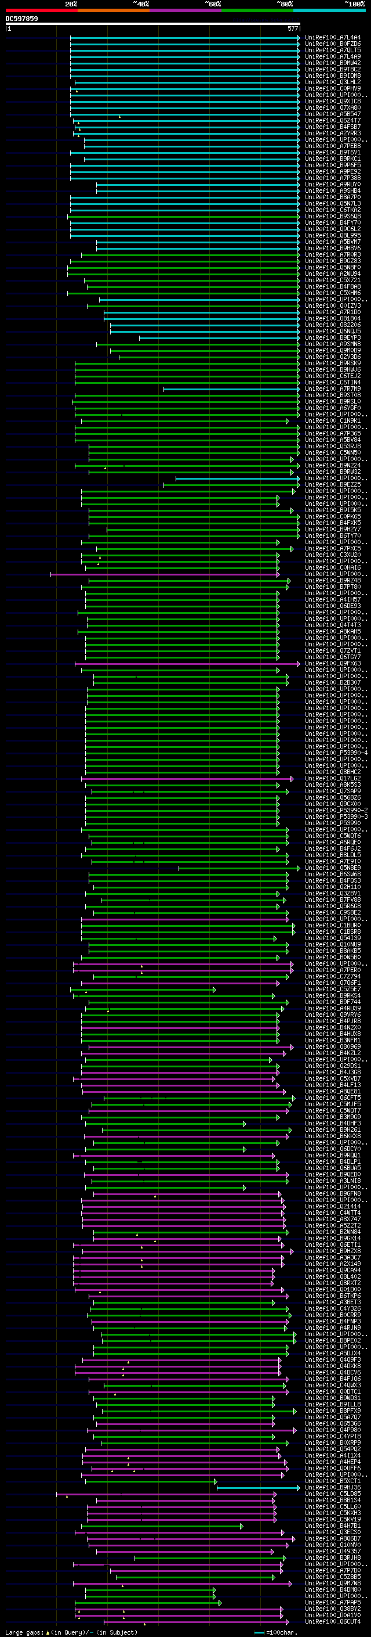Open the UniRef100_A7PER0 hit label
The height and width of the screenshot is (1637, 371).
tap(333, 970)
